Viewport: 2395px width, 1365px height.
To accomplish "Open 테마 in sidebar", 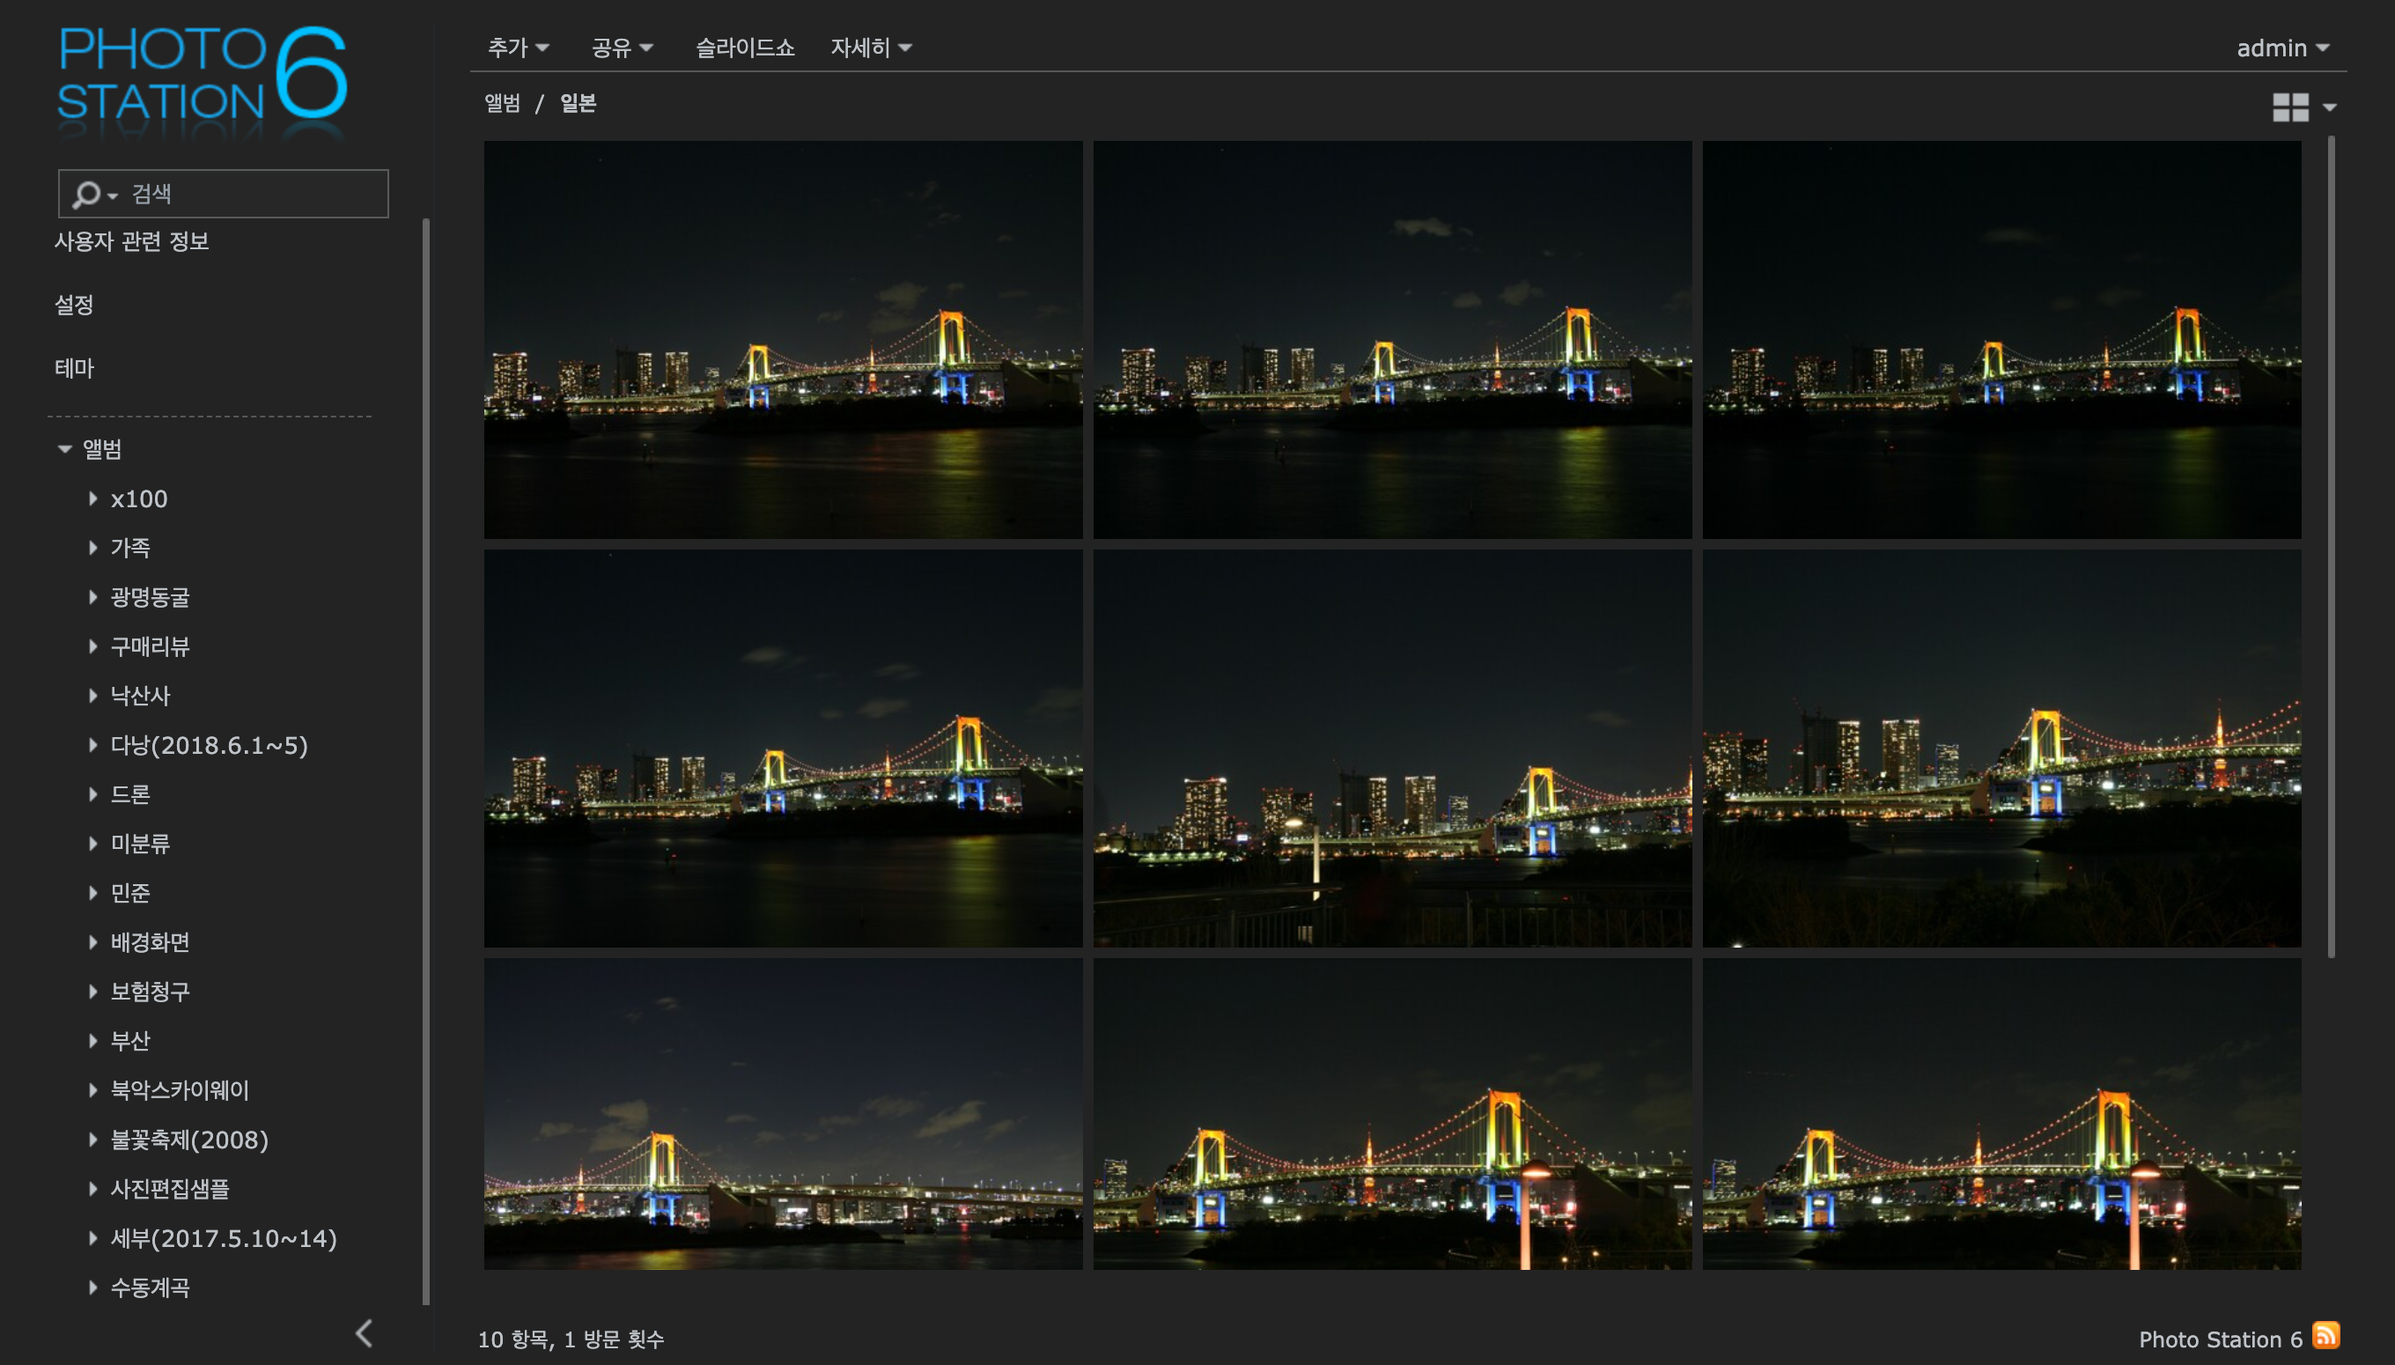I will coord(74,368).
